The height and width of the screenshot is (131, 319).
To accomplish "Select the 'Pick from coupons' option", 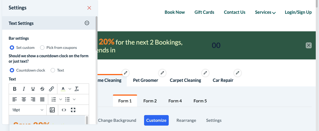I will (x=42, y=48).
